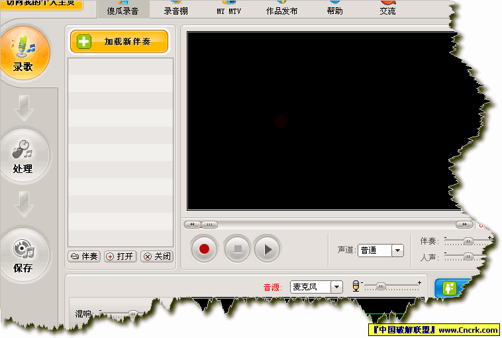Click the red Record button

pos(205,249)
